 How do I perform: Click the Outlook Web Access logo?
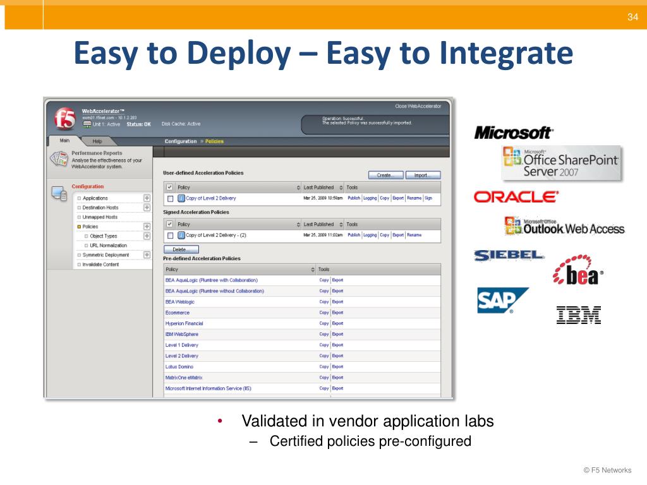pos(564,226)
